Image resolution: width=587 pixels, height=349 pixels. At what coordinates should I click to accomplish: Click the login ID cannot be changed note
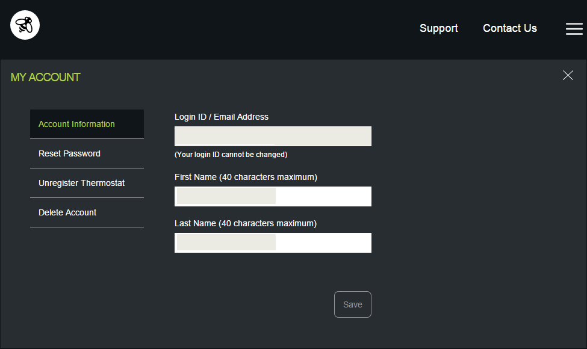pyautogui.click(x=231, y=155)
